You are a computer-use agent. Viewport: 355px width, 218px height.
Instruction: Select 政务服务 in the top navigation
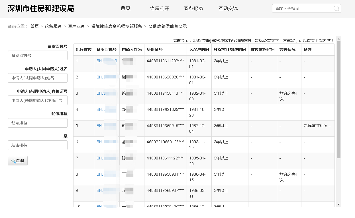point(194,8)
